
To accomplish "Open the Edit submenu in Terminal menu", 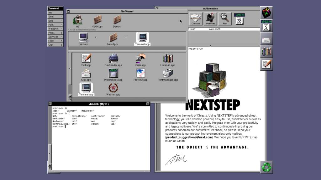I will 55,21.
